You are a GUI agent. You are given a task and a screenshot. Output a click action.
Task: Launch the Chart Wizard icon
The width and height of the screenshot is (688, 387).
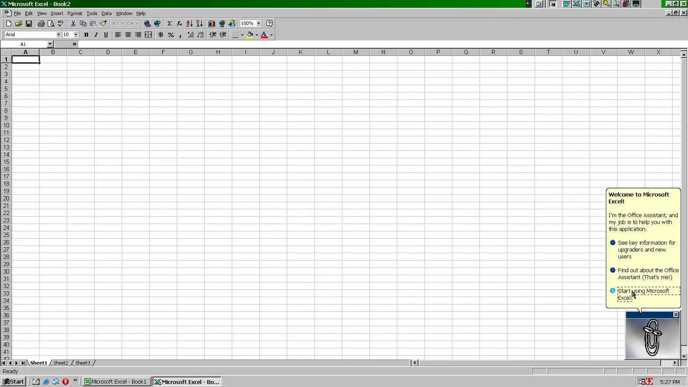[212, 24]
